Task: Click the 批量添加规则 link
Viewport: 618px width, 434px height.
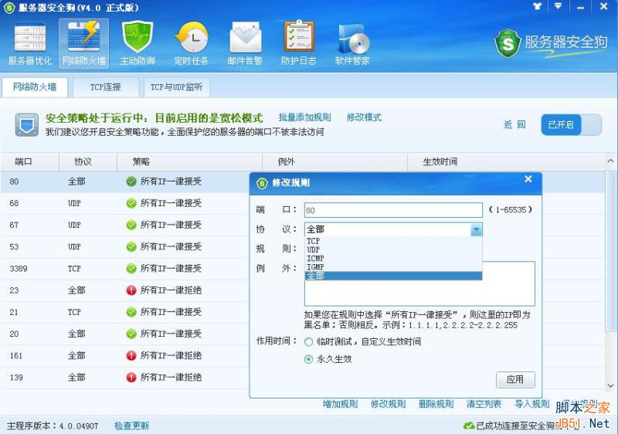Action: click(x=304, y=117)
